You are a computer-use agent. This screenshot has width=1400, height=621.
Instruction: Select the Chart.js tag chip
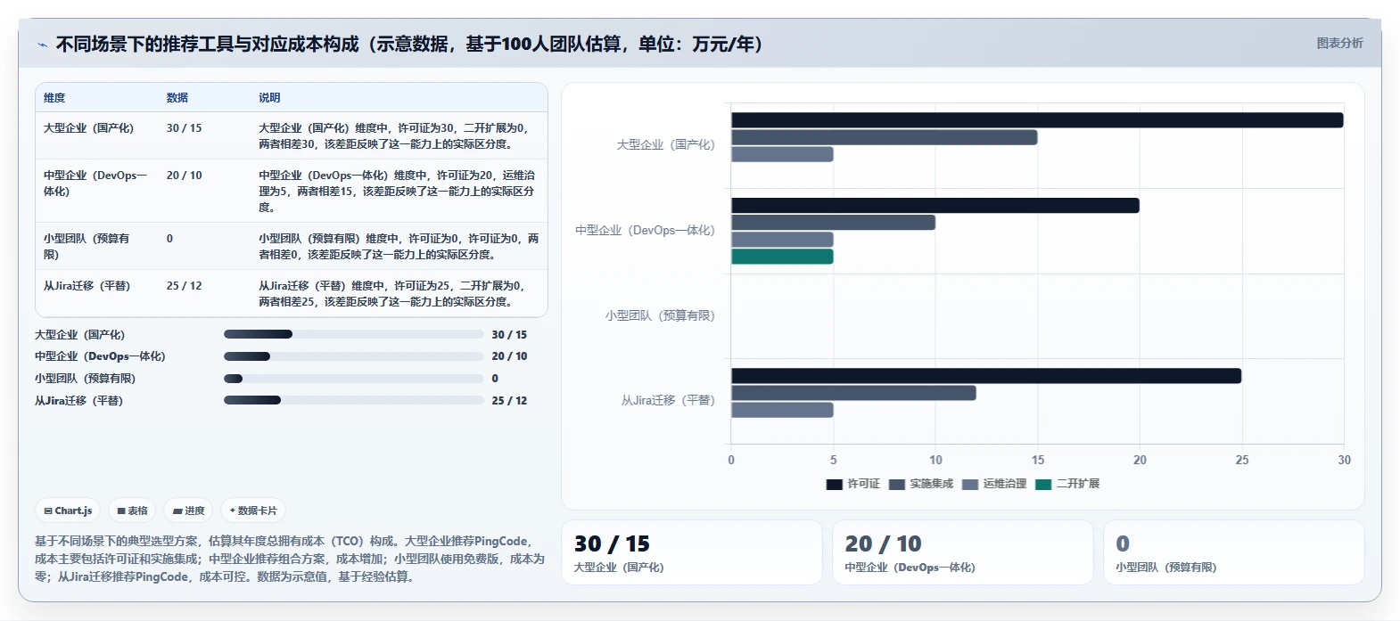click(x=68, y=511)
